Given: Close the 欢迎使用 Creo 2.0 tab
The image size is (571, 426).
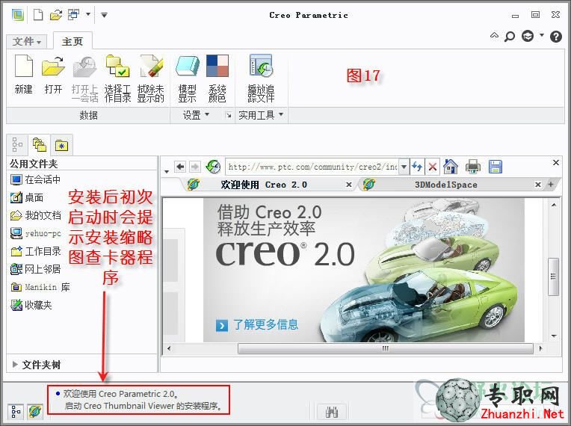Looking at the screenshot, I should point(348,185).
